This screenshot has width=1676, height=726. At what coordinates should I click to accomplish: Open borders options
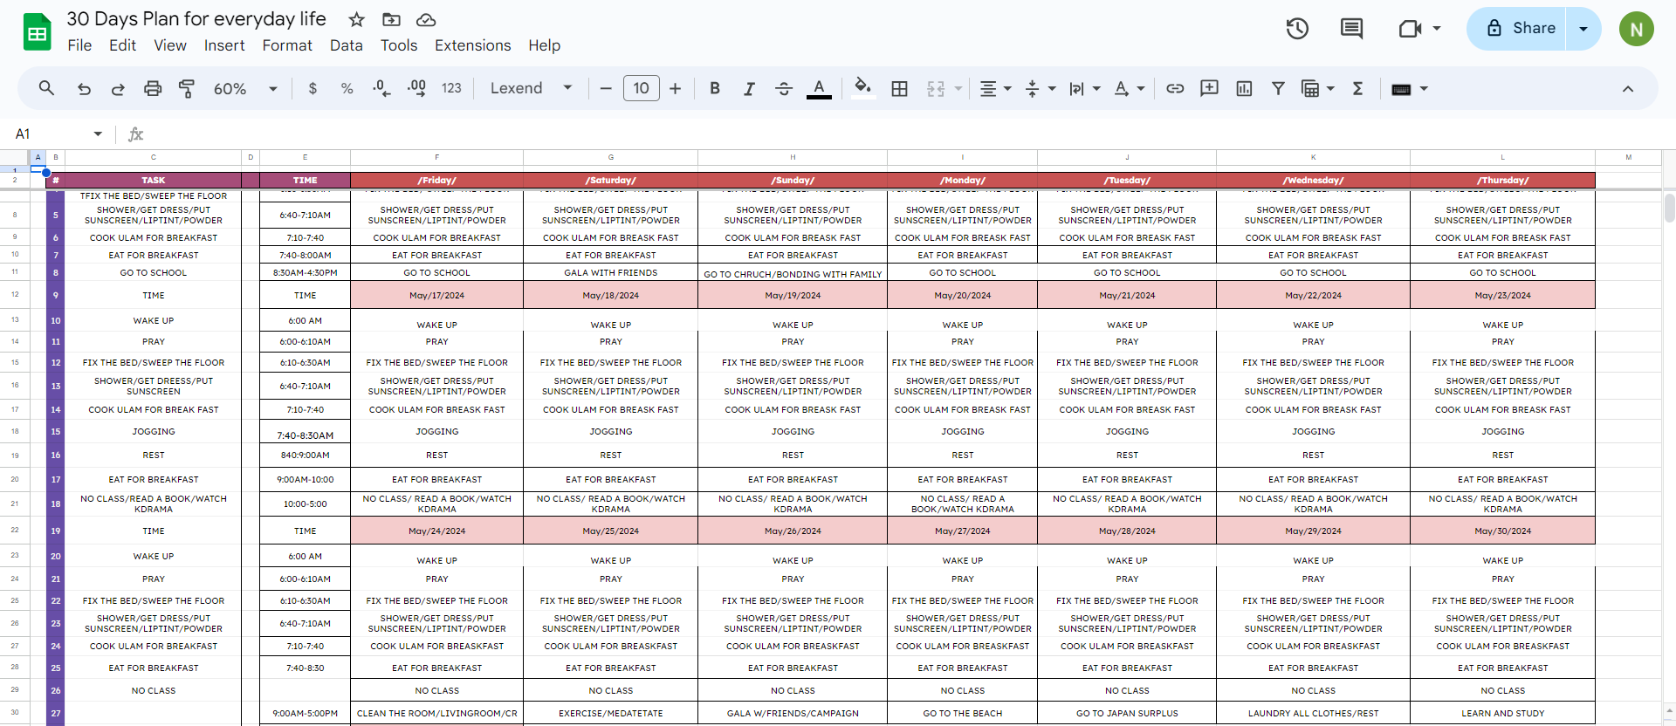point(899,88)
